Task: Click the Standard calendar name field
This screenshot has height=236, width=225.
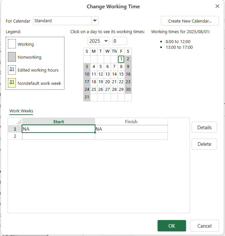Action: pos(62,21)
